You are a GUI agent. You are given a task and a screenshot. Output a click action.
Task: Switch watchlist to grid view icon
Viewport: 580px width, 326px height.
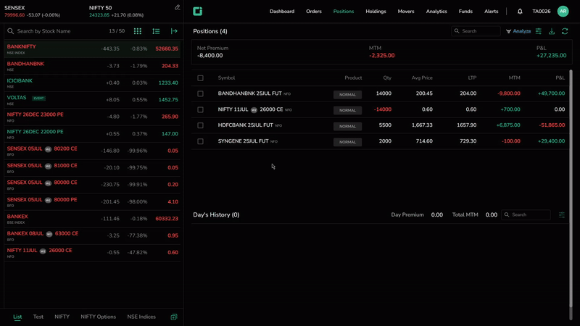click(138, 31)
